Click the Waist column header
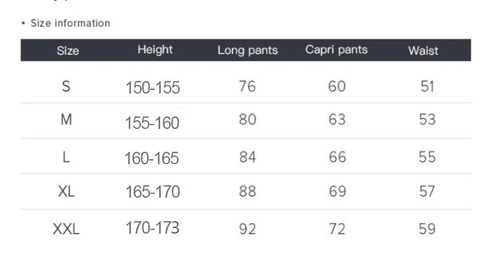This screenshot has width=490, height=259. click(423, 51)
